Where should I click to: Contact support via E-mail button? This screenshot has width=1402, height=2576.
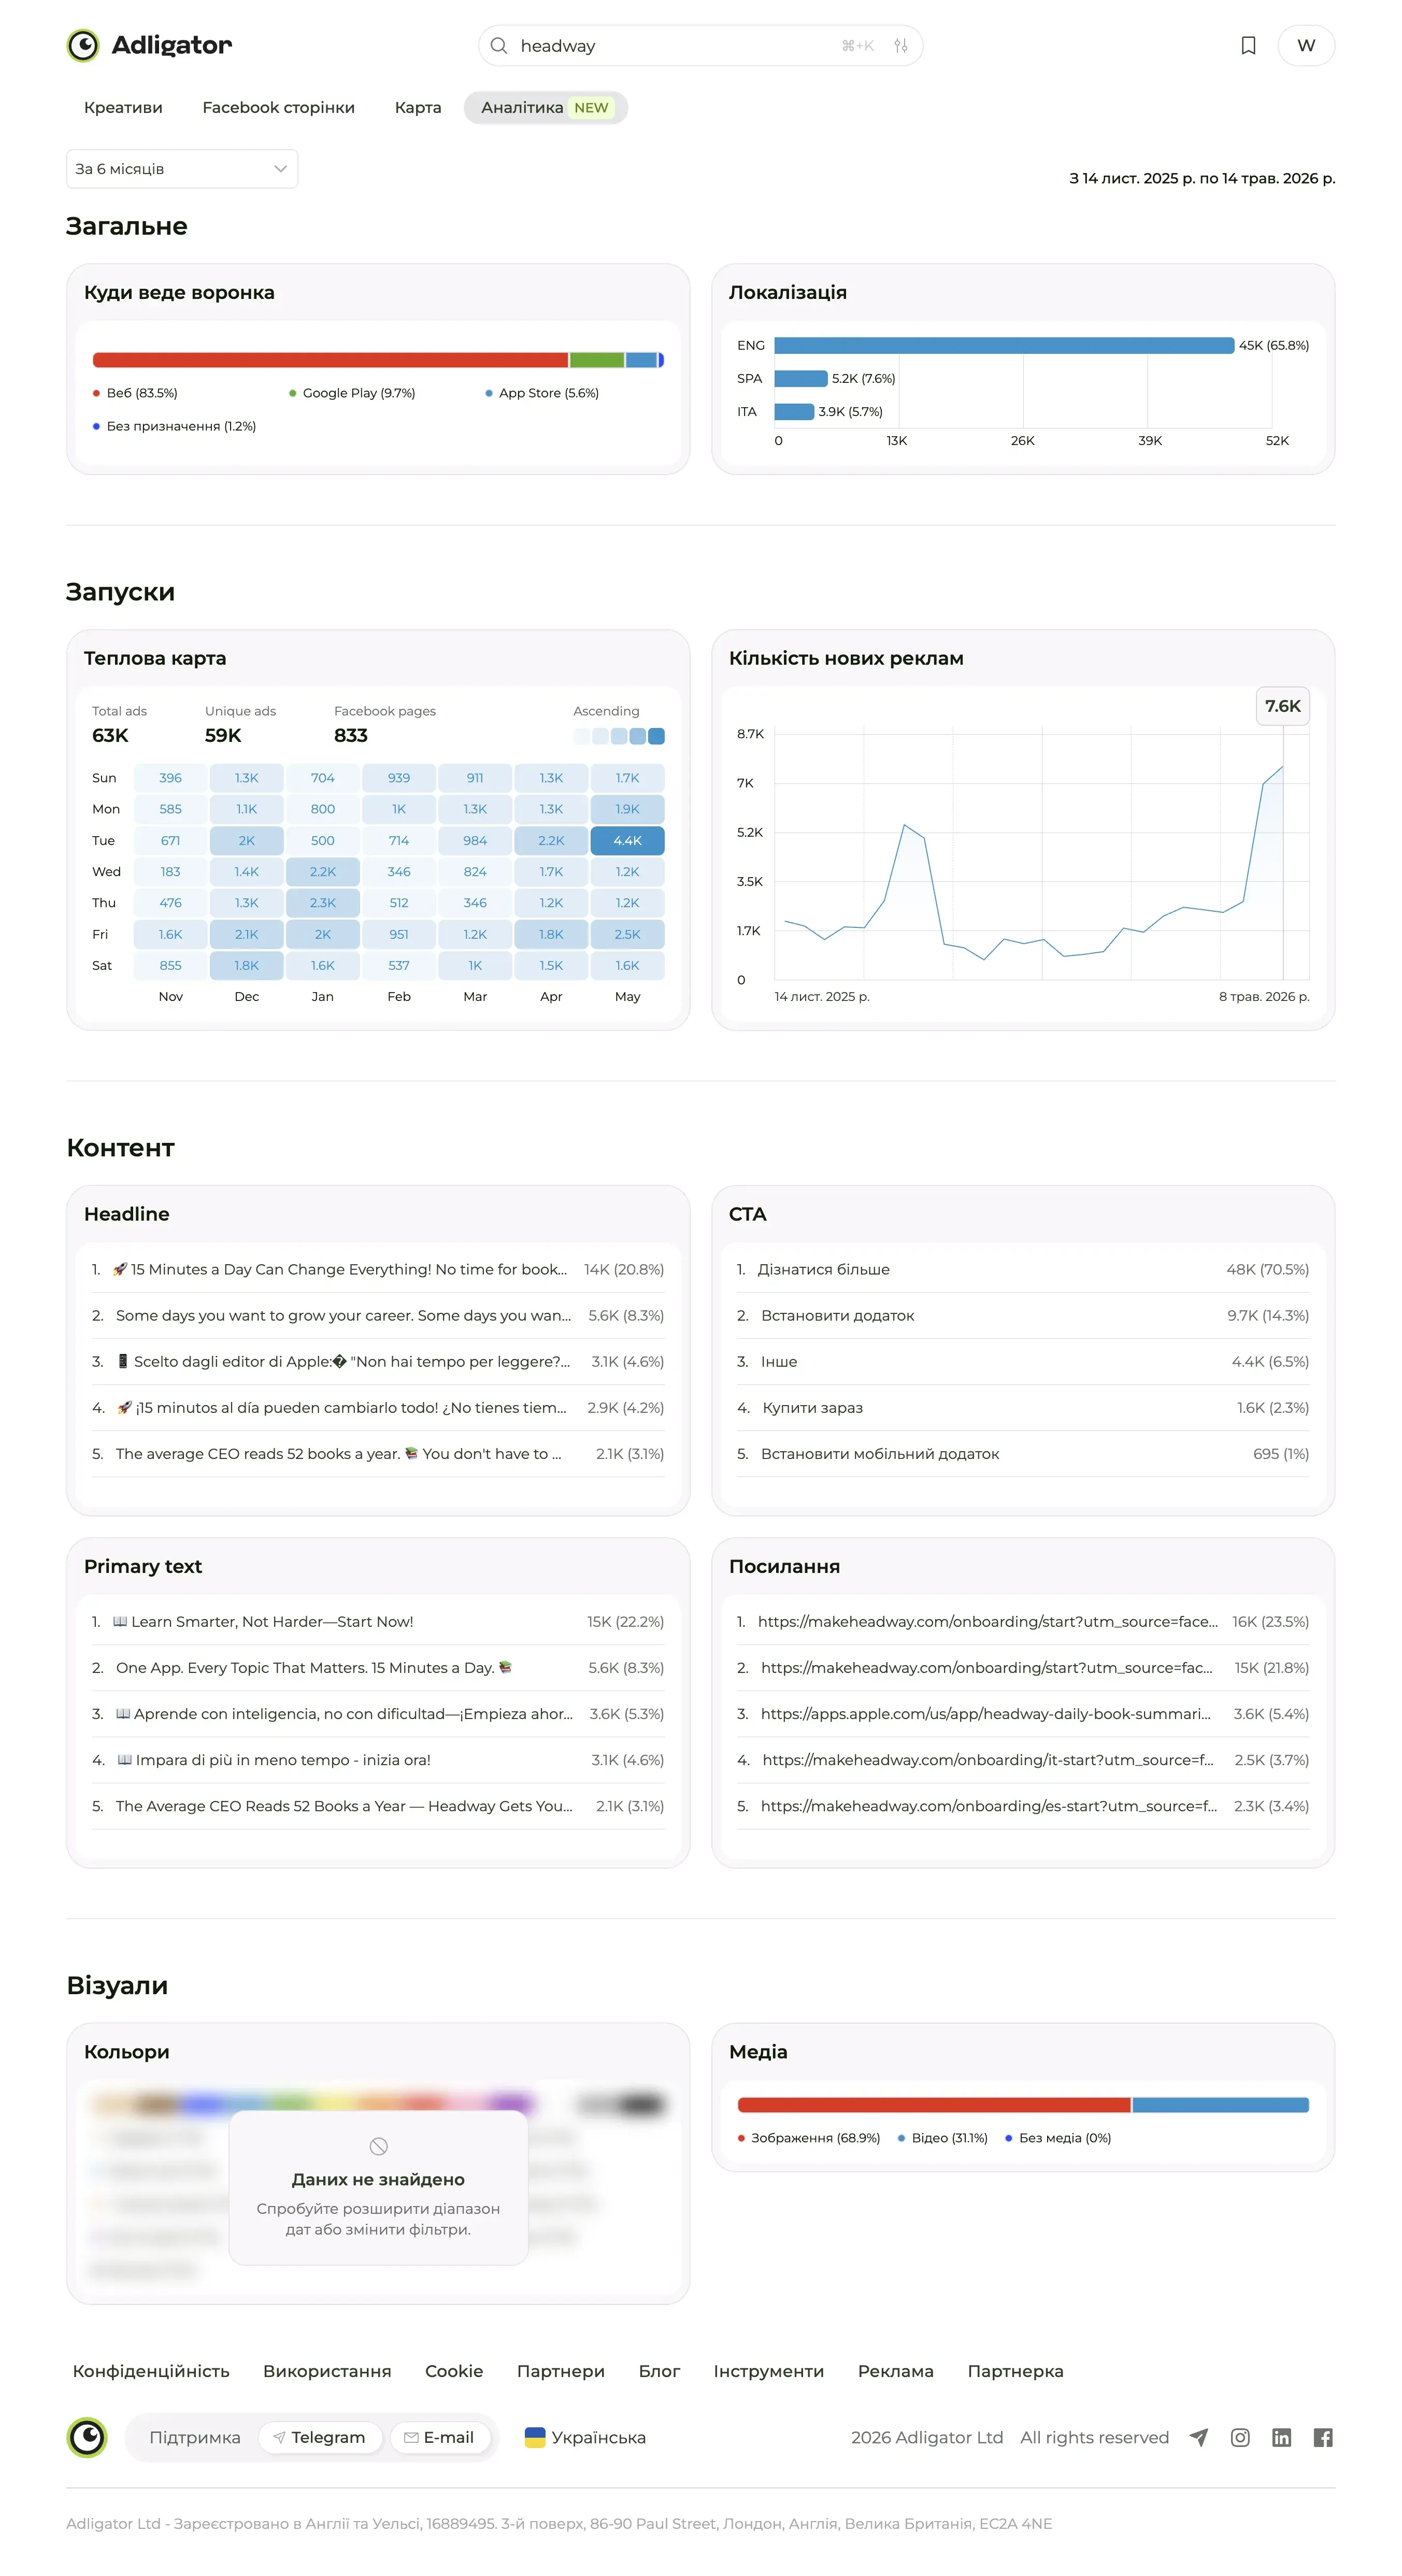click(x=439, y=2437)
